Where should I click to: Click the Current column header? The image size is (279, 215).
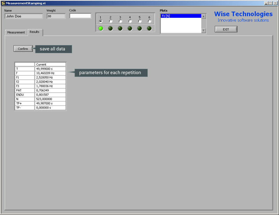[50, 64]
